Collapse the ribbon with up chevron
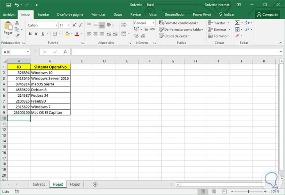The image size is (285, 195). coord(280,43)
